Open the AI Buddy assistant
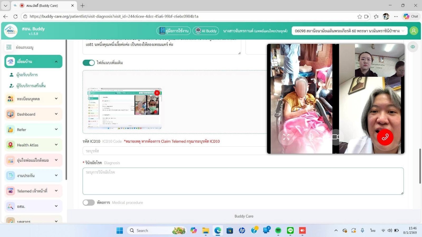 [206, 31]
